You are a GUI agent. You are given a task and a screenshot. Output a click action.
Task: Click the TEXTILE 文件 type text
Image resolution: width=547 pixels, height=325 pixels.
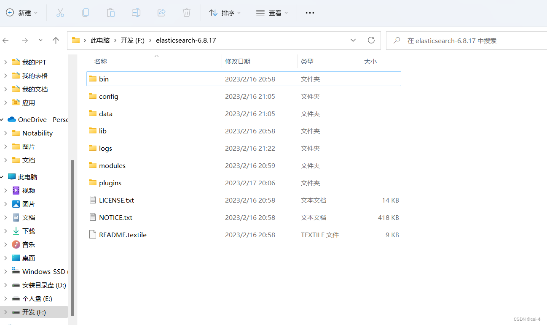click(320, 235)
